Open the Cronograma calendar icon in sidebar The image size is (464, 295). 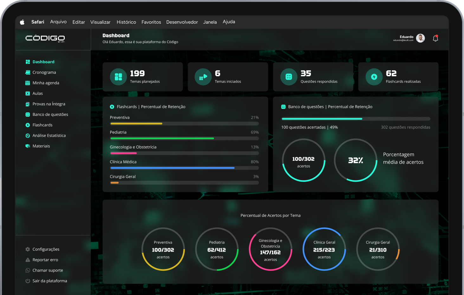(28, 72)
